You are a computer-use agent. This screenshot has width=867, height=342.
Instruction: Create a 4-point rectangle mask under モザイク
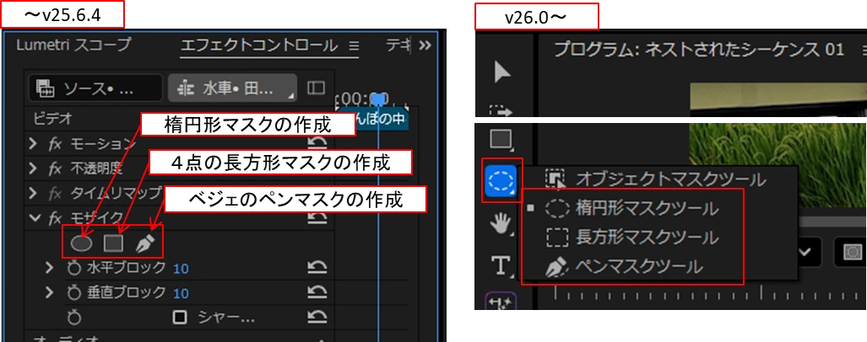pos(113,243)
